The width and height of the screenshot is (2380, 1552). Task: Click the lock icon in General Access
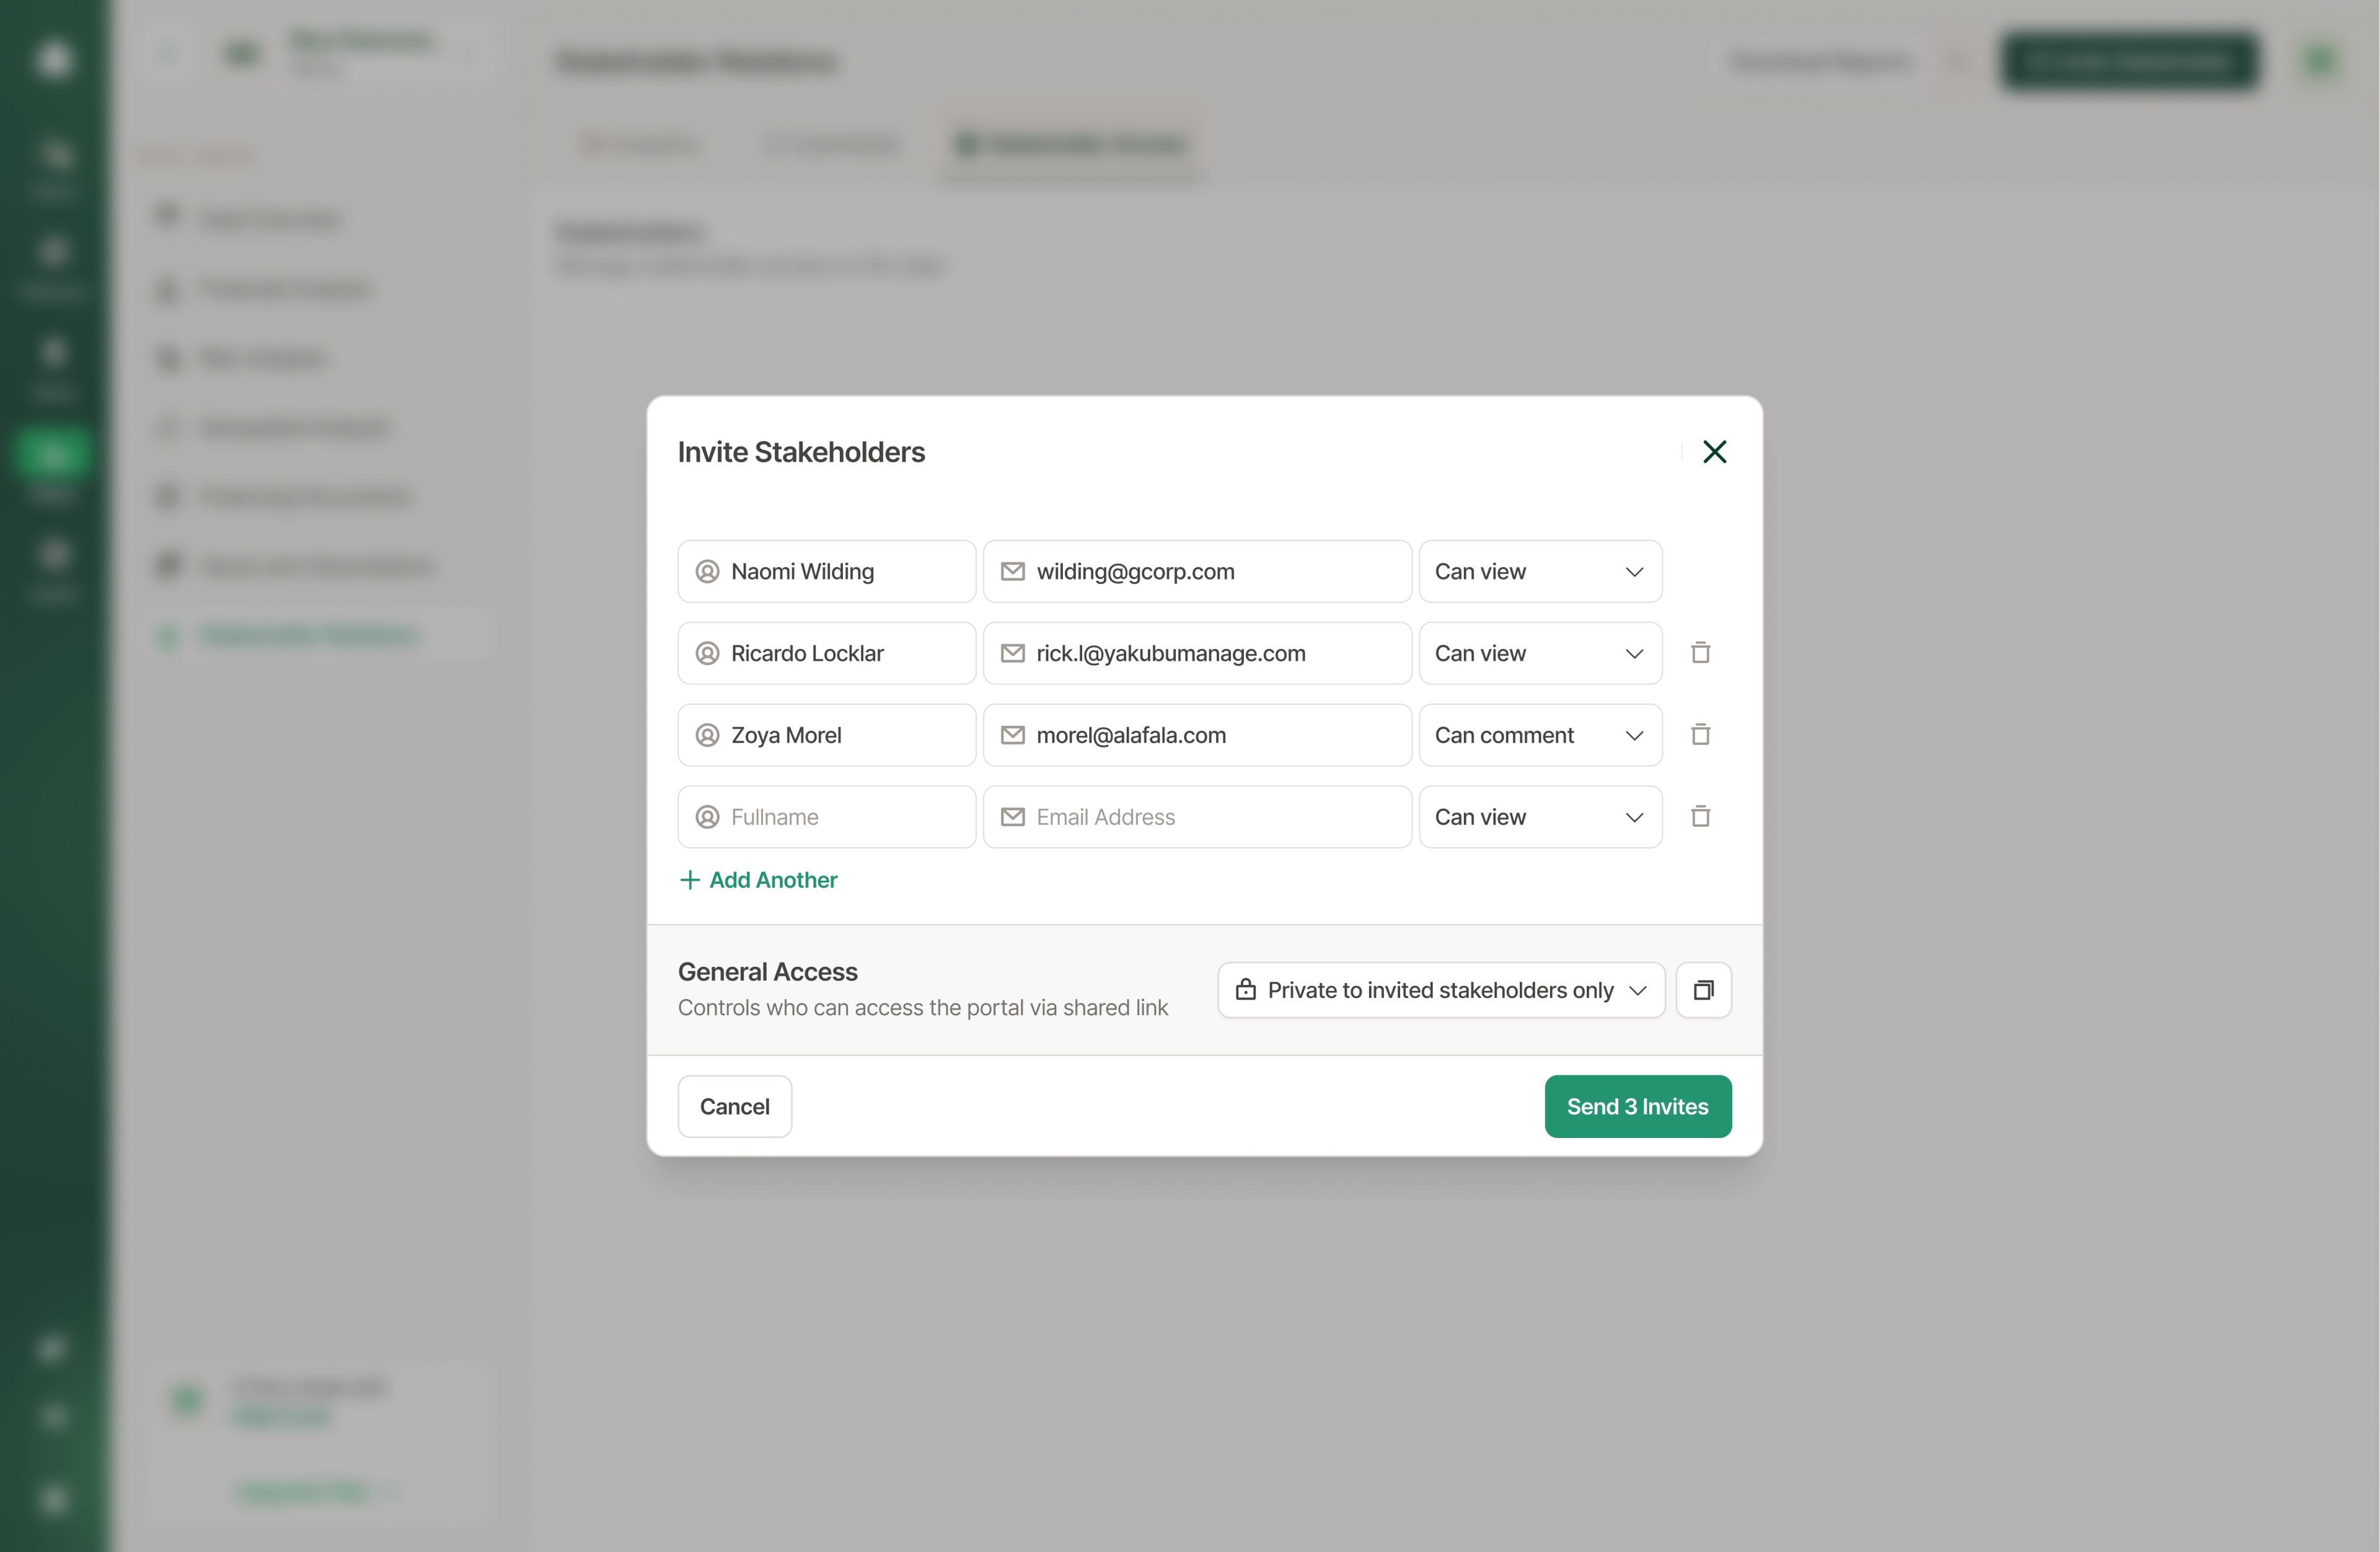pos(1245,990)
